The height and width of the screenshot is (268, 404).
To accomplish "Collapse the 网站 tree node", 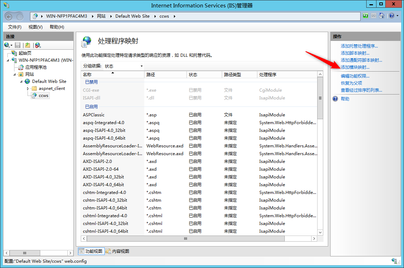I will click(x=15, y=74).
